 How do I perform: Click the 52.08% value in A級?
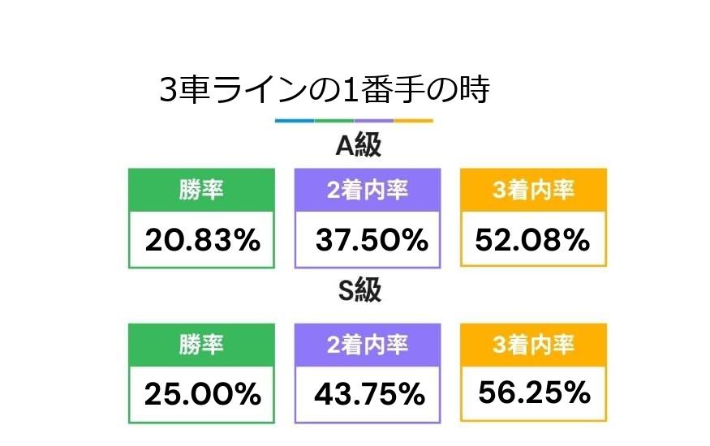click(x=534, y=240)
